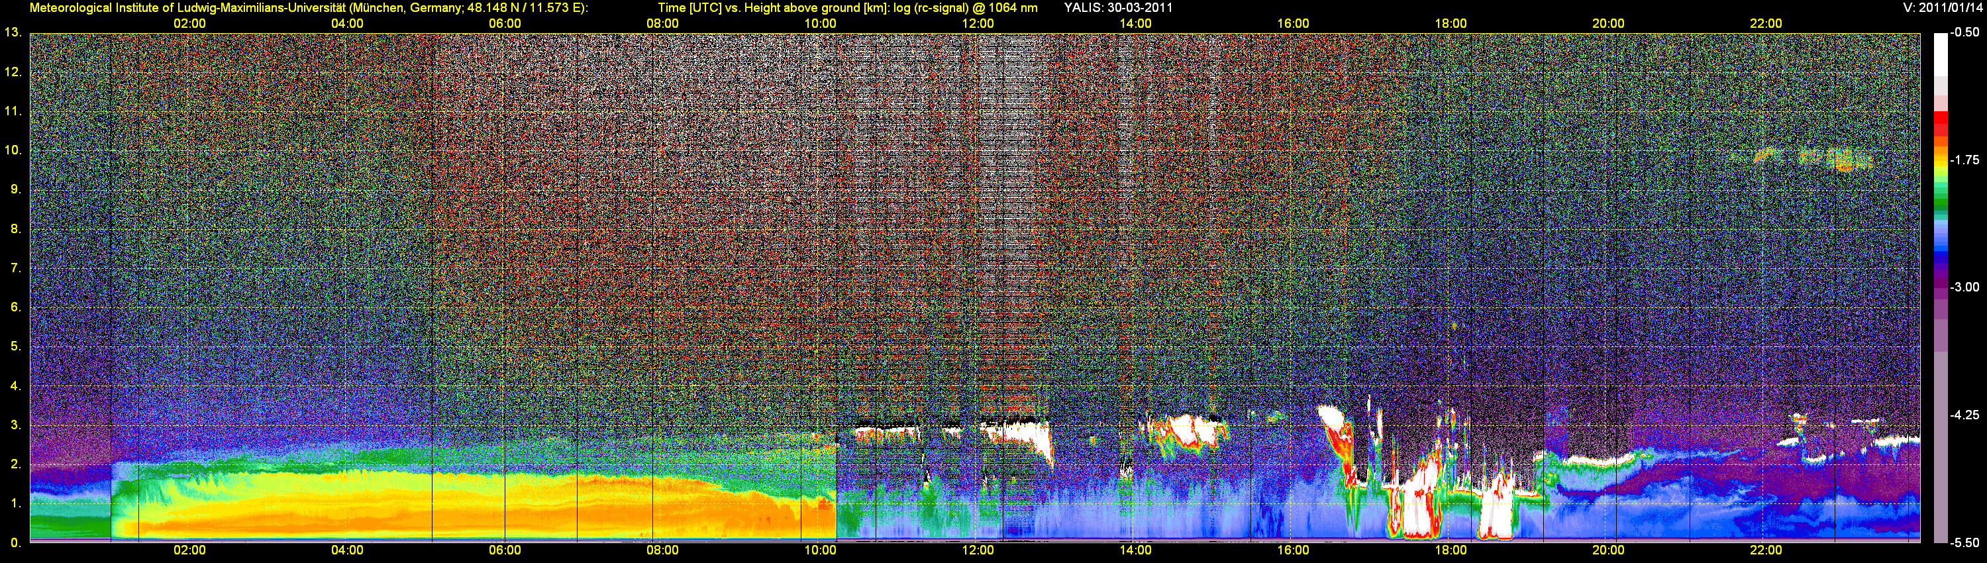Click the 08:00 label on the bottom time axis
The width and height of the screenshot is (1987, 563).
662,550
